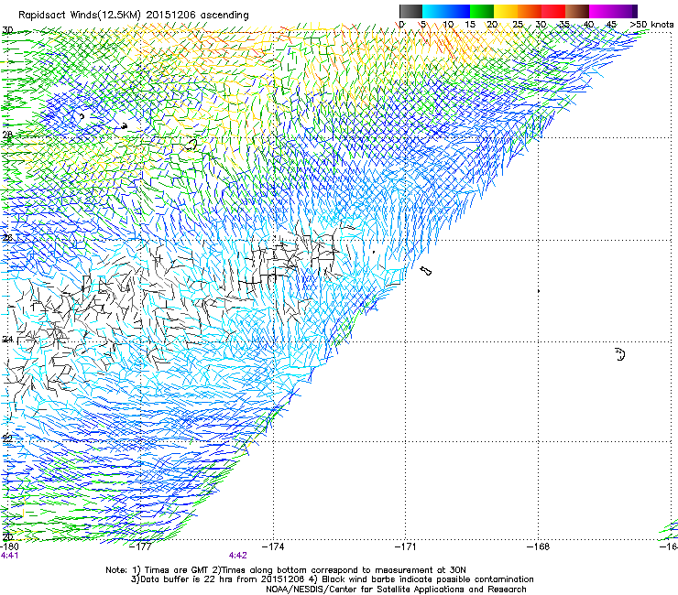Select the red 30–35 knots legend swatch

pyautogui.click(x=553, y=11)
